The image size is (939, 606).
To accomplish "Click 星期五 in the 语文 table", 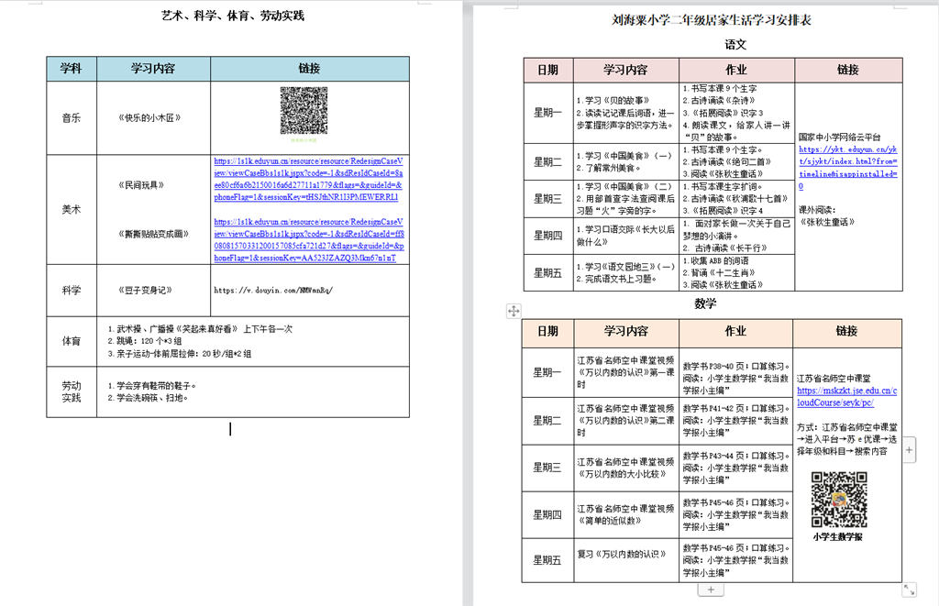I will (548, 273).
